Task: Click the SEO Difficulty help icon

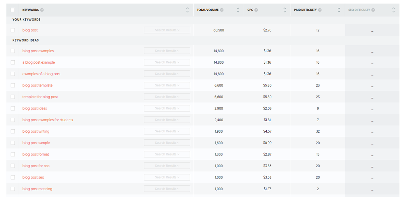Action: point(373,10)
